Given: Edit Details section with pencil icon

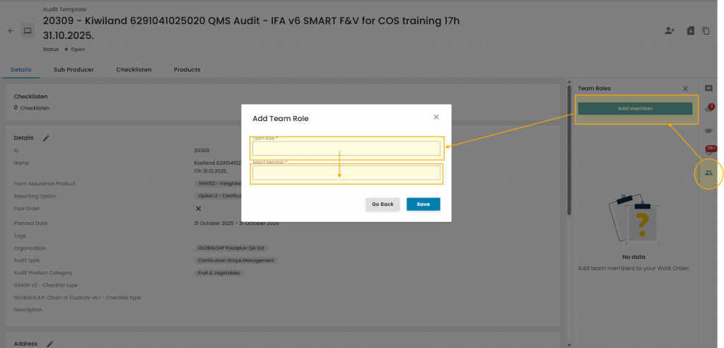Looking at the screenshot, I should pos(47,138).
